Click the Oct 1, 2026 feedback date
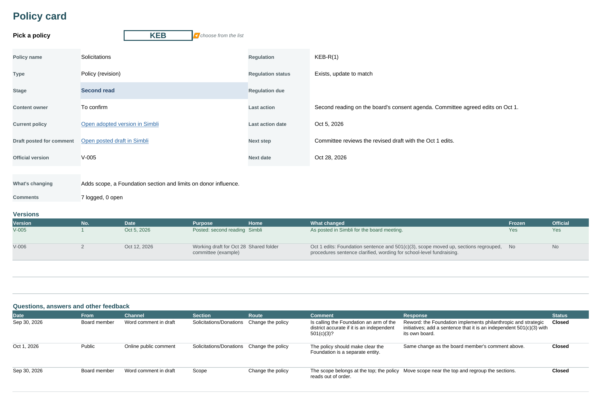This screenshot has height=404, width=601. click(26, 346)
